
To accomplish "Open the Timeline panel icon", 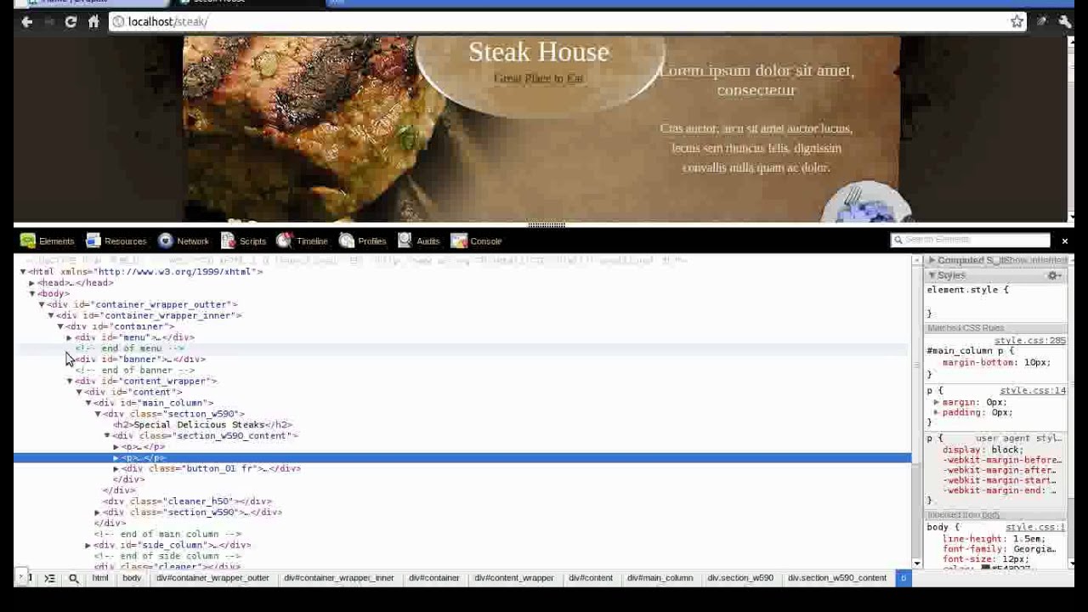I will tap(284, 241).
